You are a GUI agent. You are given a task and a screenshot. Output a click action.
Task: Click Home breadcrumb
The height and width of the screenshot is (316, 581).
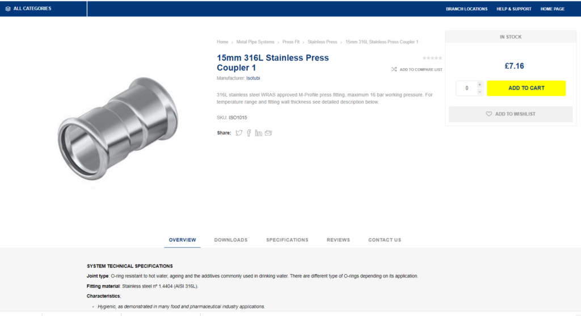tap(222, 42)
